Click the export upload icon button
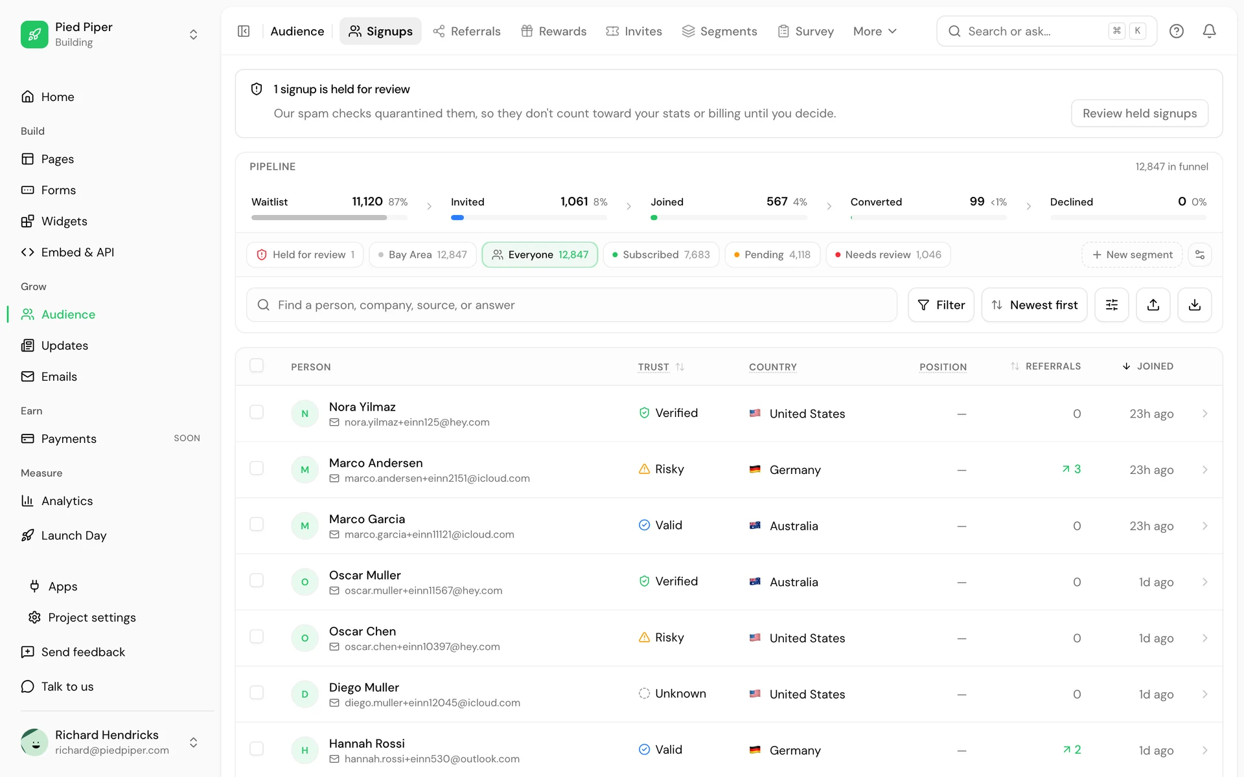The image size is (1244, 777). [x=1153, y=305]
